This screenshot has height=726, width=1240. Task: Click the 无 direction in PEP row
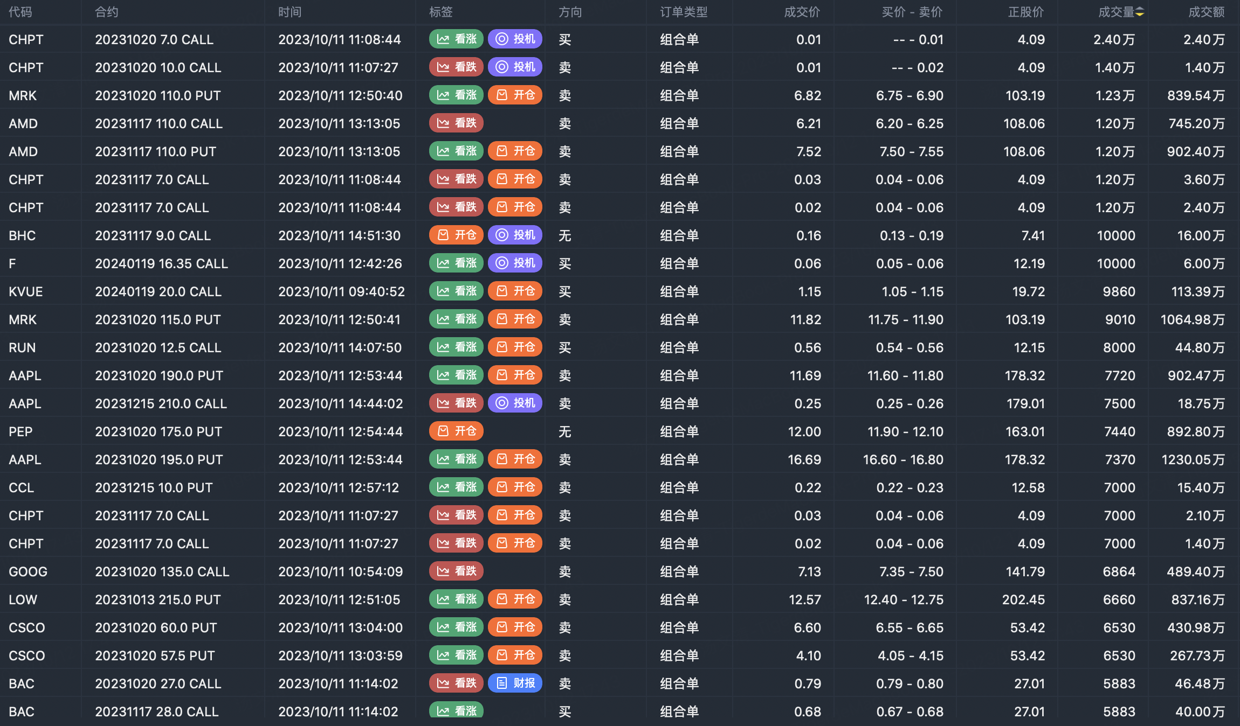tap(565, 431)
